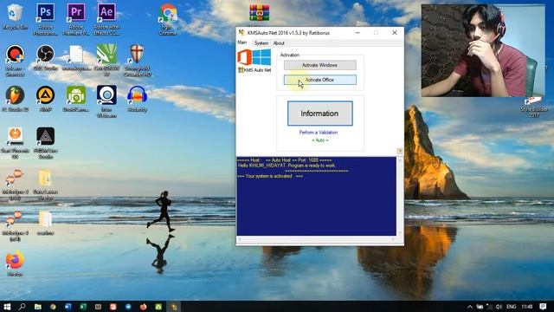The width and height of the screenshot is (554, 312).
Task: Open the Windows Start menu
Action: pyautogui.click(x=7, y=306)
